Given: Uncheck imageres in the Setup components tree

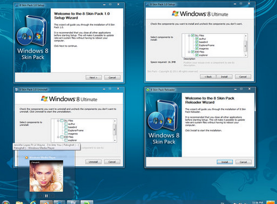Looking at the screenshot, I should (x=197, y=49).
